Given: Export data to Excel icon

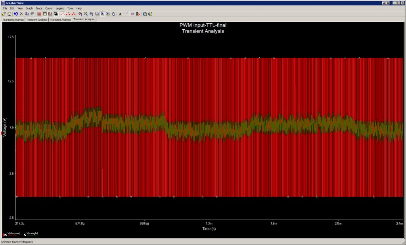Looking at the screenshot, I should point(144,14).
